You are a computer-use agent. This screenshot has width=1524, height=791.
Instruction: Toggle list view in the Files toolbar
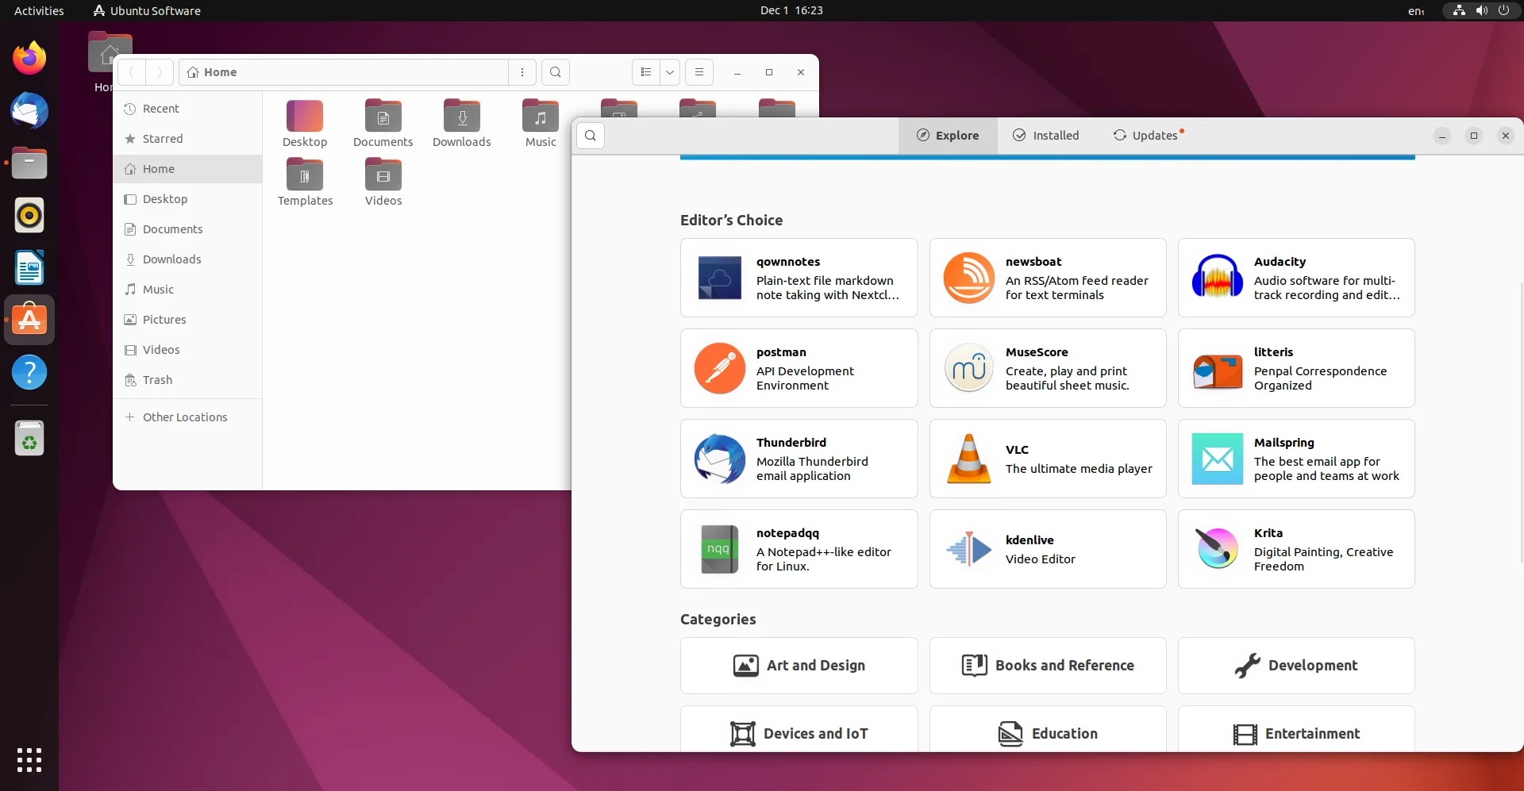(x=646, y=72)
